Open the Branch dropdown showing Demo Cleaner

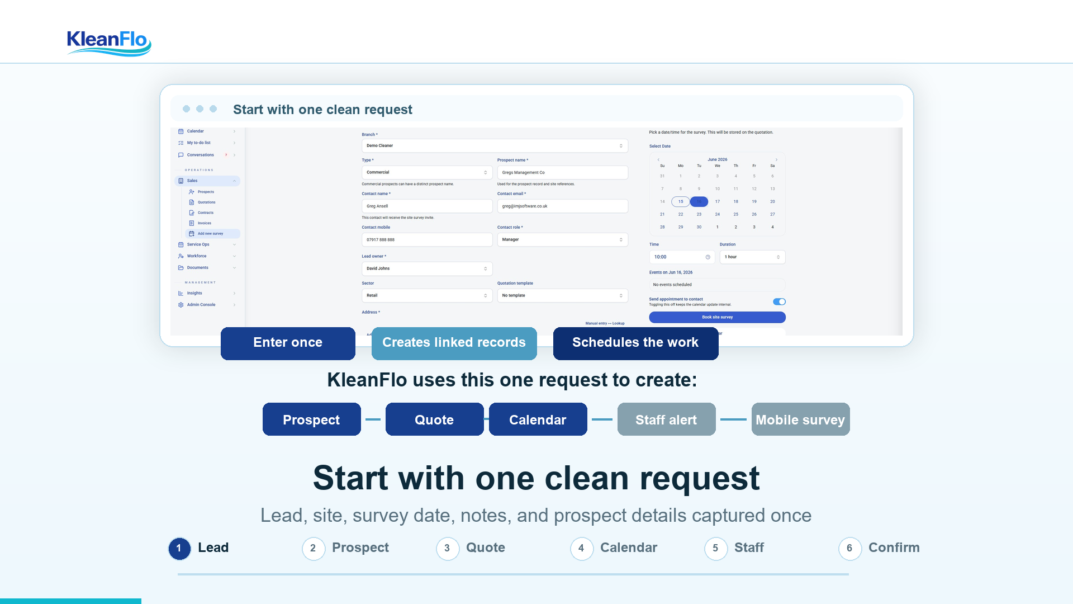click(x=495, y=146)
